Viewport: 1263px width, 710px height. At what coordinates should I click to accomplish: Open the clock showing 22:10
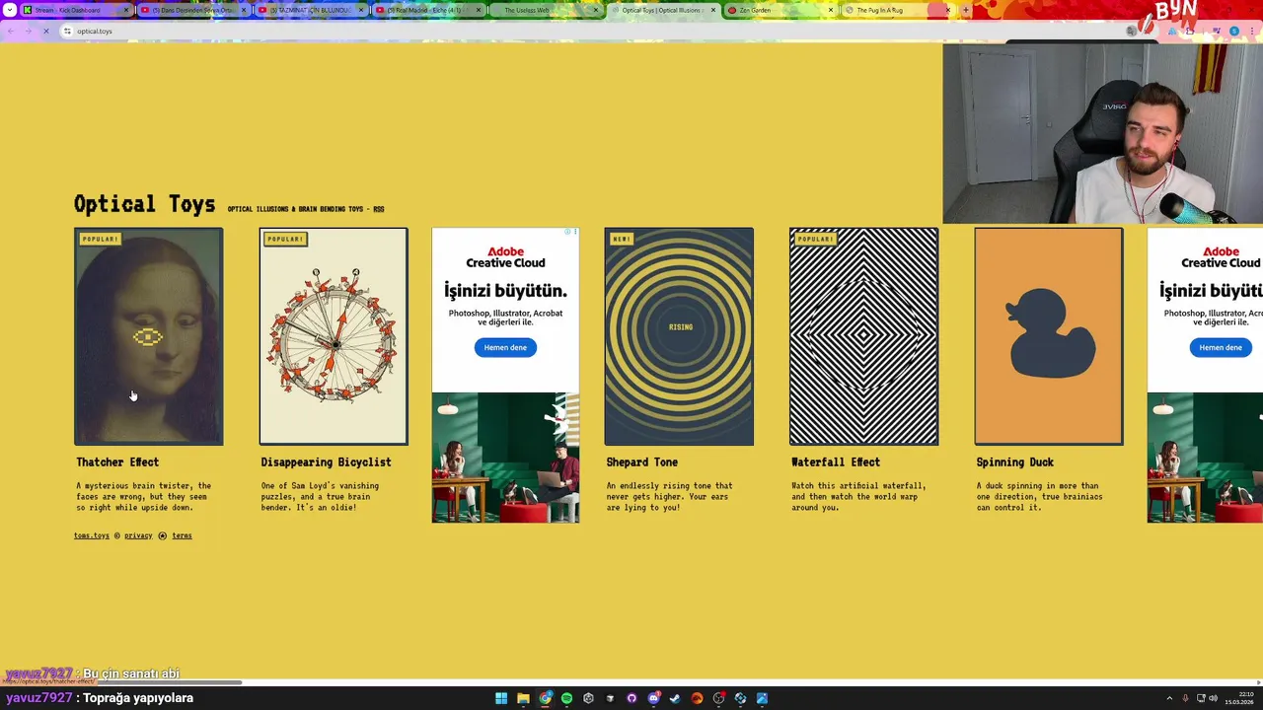1239,698
